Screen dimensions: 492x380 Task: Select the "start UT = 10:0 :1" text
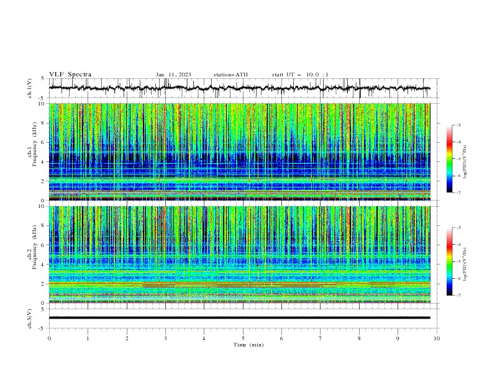click(300, 75)
